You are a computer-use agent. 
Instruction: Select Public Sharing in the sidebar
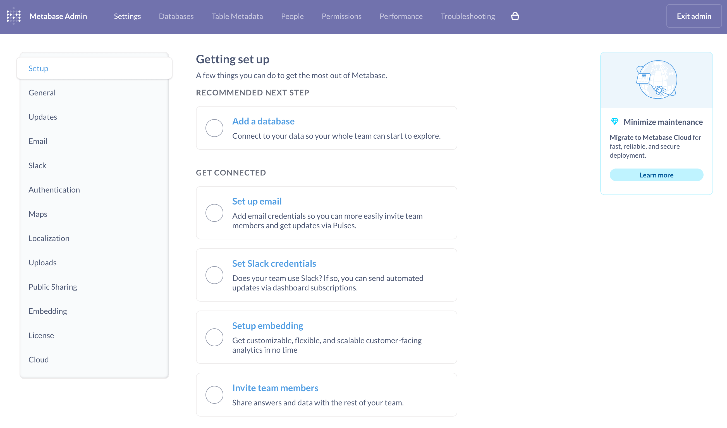[94, 287]
